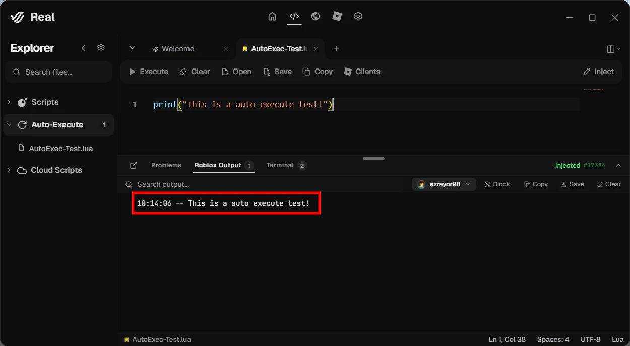Close the AutoExec-Test.lua tab

click(x=316, y=49)
